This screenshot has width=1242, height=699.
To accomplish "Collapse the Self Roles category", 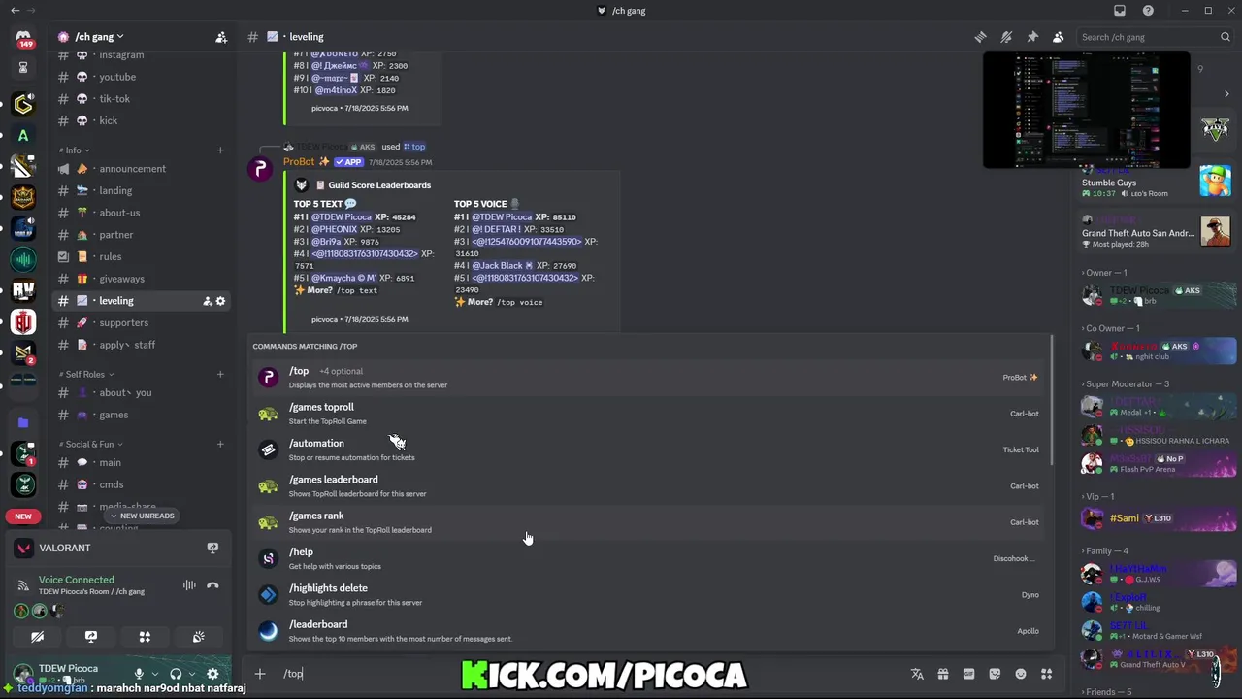I will point(86,374).
